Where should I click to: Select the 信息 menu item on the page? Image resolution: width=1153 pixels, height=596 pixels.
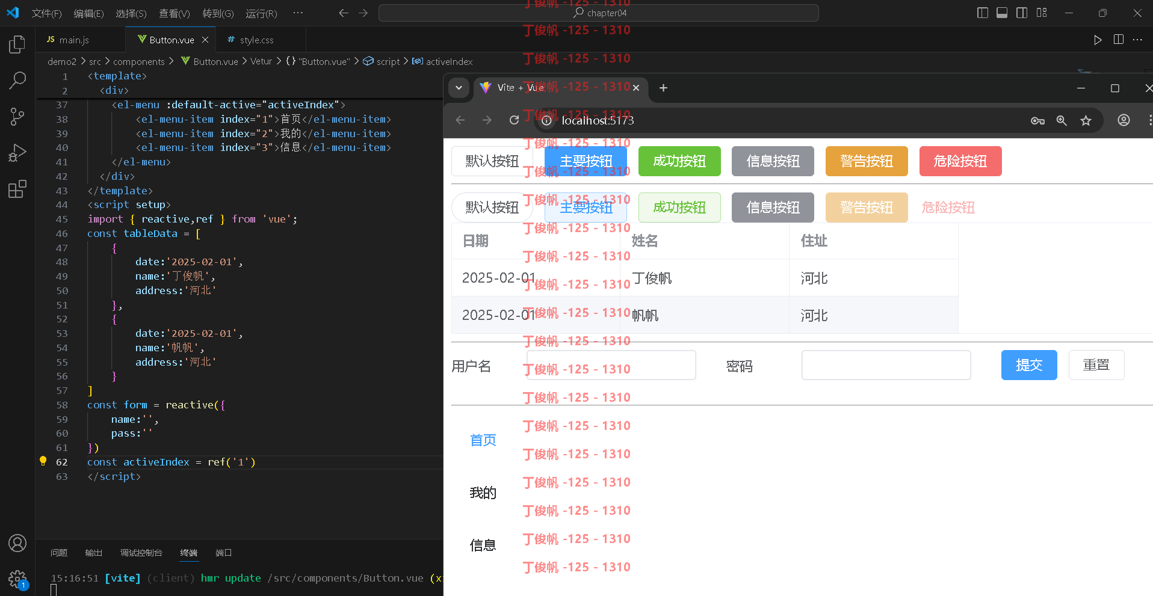click(x=483, y=545)
